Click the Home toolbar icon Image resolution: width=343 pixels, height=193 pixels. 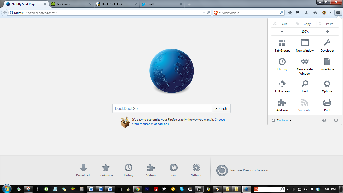315,13
